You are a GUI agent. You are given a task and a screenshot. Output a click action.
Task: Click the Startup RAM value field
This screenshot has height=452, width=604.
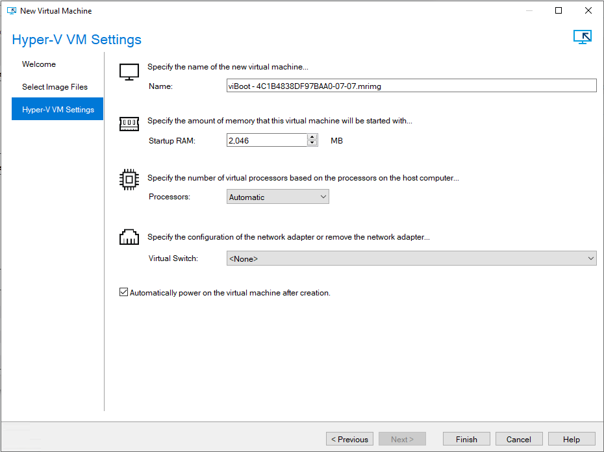pos(266,140)
